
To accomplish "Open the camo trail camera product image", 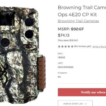I will pos(23,55).
